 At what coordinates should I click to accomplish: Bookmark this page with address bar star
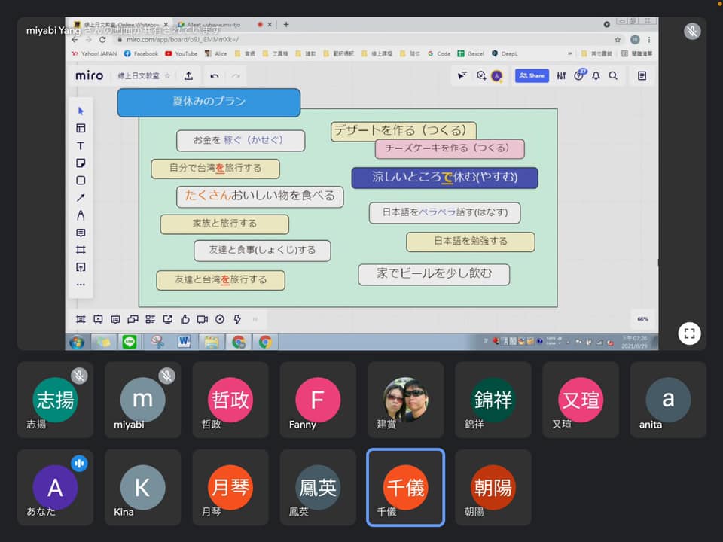[618, 39]
